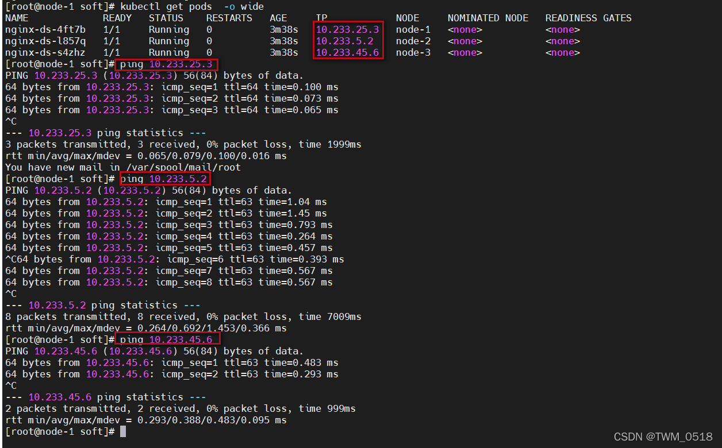Click pod name nginx-ds-s4zhz

pos(45,52)
